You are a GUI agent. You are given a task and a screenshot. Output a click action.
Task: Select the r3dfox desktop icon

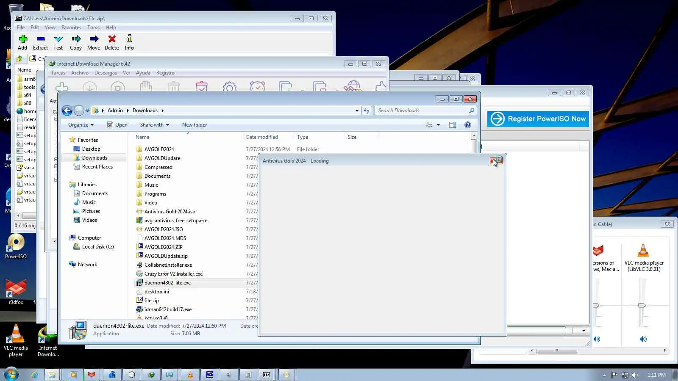pyautogui.click(x=16, y=292)
